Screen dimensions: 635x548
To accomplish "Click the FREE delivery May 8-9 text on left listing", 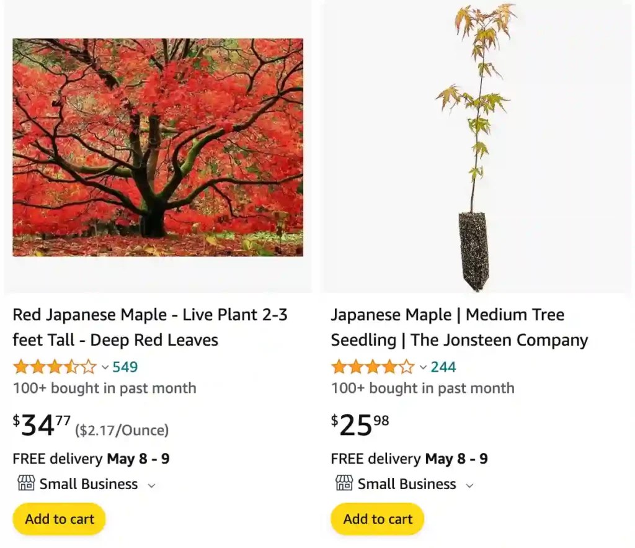I will click(90, 459).
